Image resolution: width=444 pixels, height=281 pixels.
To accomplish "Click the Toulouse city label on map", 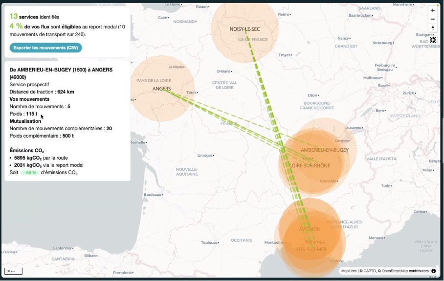I will 210,242.
